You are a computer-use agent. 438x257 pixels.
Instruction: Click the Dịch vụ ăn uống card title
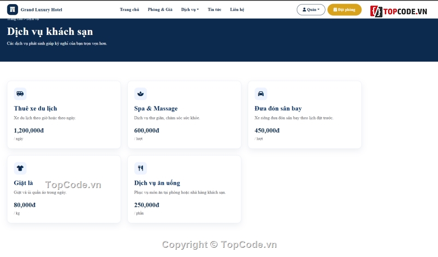click(x=157, y=183)
